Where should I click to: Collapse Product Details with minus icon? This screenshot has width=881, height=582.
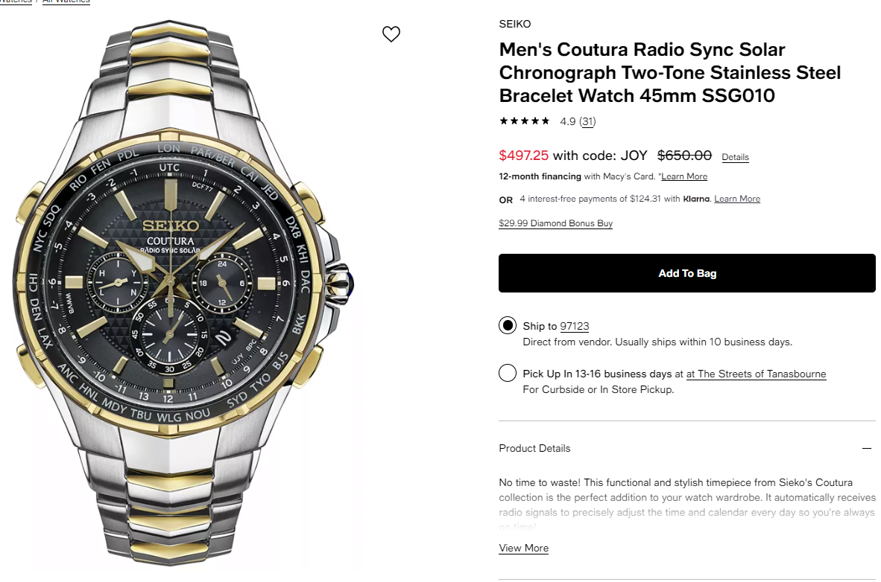coord(866,449)
